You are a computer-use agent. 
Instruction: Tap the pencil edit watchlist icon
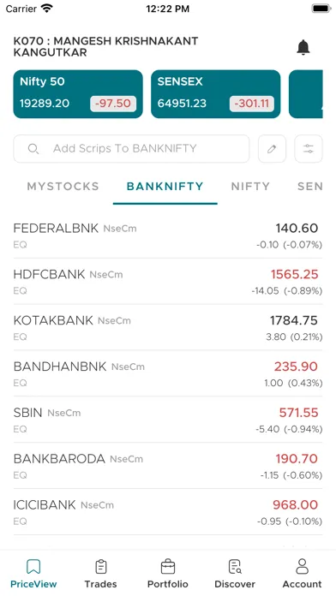tap(272, 149)
